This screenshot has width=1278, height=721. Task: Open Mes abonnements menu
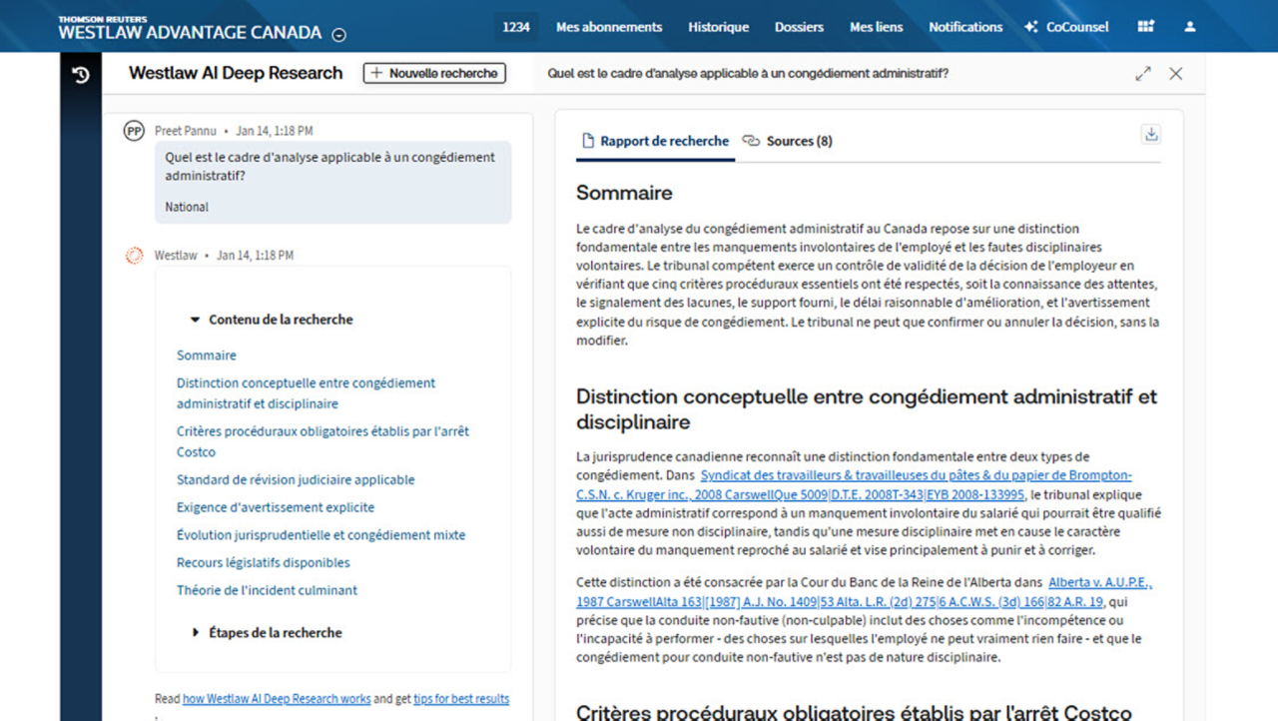609,27
